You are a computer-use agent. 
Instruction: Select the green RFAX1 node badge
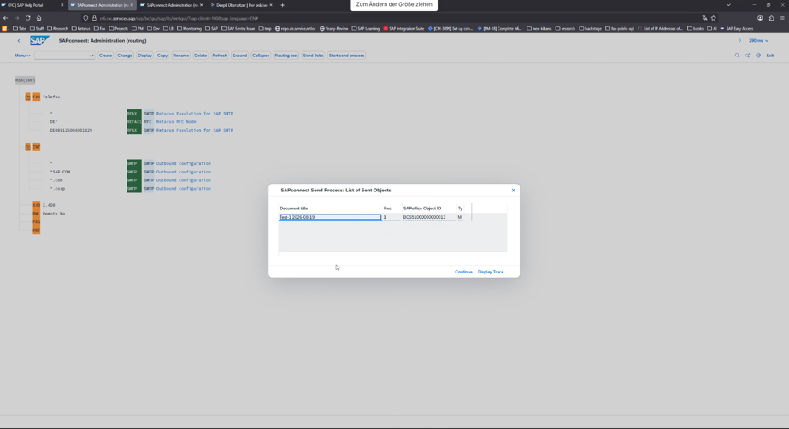pos(134,121)
